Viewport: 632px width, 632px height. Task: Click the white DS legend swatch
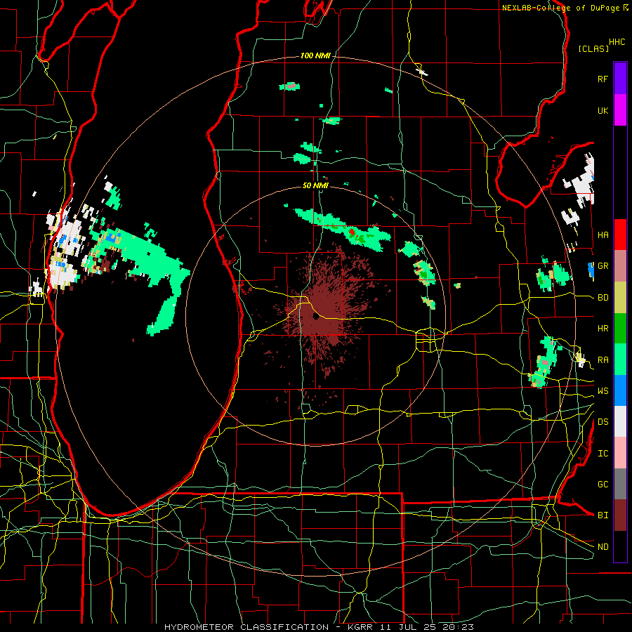pos(620,421)
